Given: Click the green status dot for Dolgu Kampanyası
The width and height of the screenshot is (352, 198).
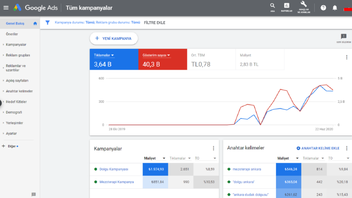Looking at the screenshot, I should point(95,169).
